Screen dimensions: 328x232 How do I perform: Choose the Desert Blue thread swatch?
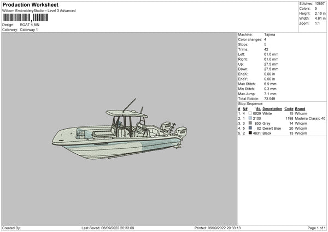pos(250,128)
